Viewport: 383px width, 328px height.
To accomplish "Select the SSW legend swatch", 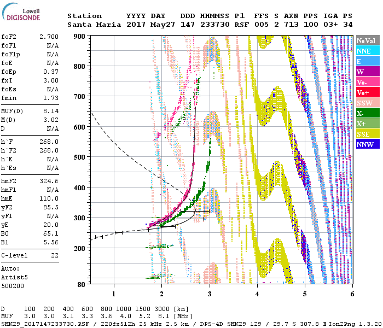I will coord(368,103).
